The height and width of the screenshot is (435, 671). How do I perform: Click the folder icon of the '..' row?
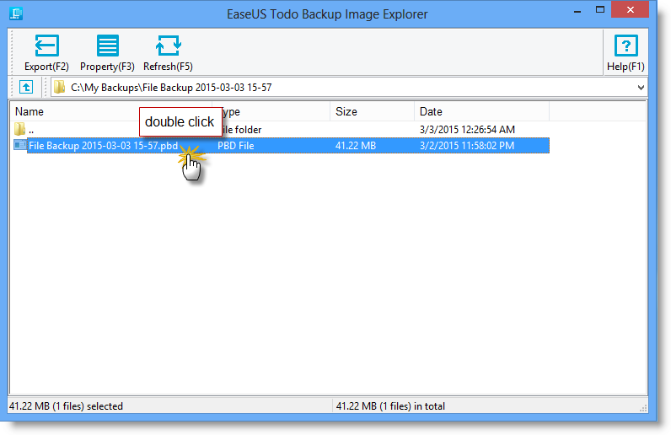tap(19, 129)
